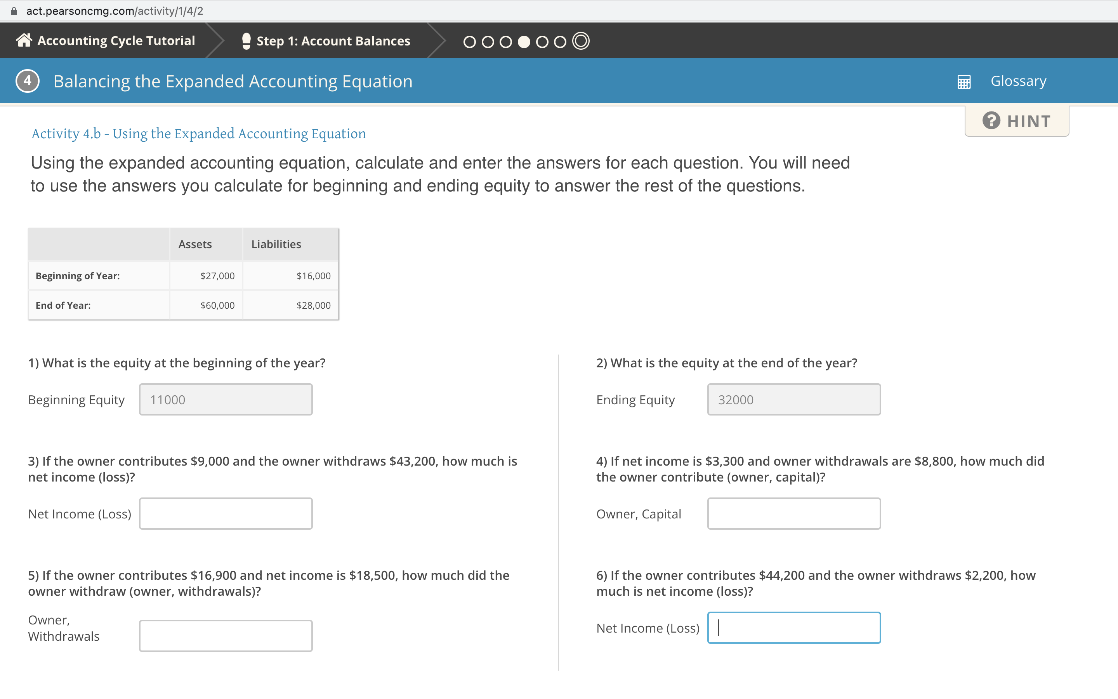Open the Glossary
This screenshot has height=699, width=1118.
1018,81
